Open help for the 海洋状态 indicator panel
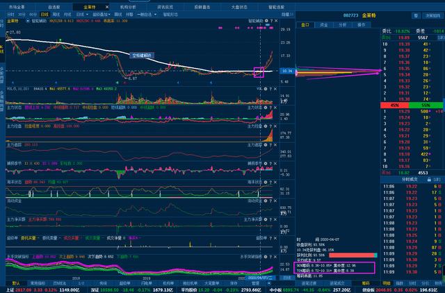Viewport: 445px width, 293px height. tap(270, 182)
